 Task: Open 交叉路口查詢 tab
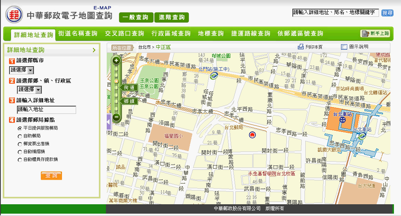coord(124,33)
